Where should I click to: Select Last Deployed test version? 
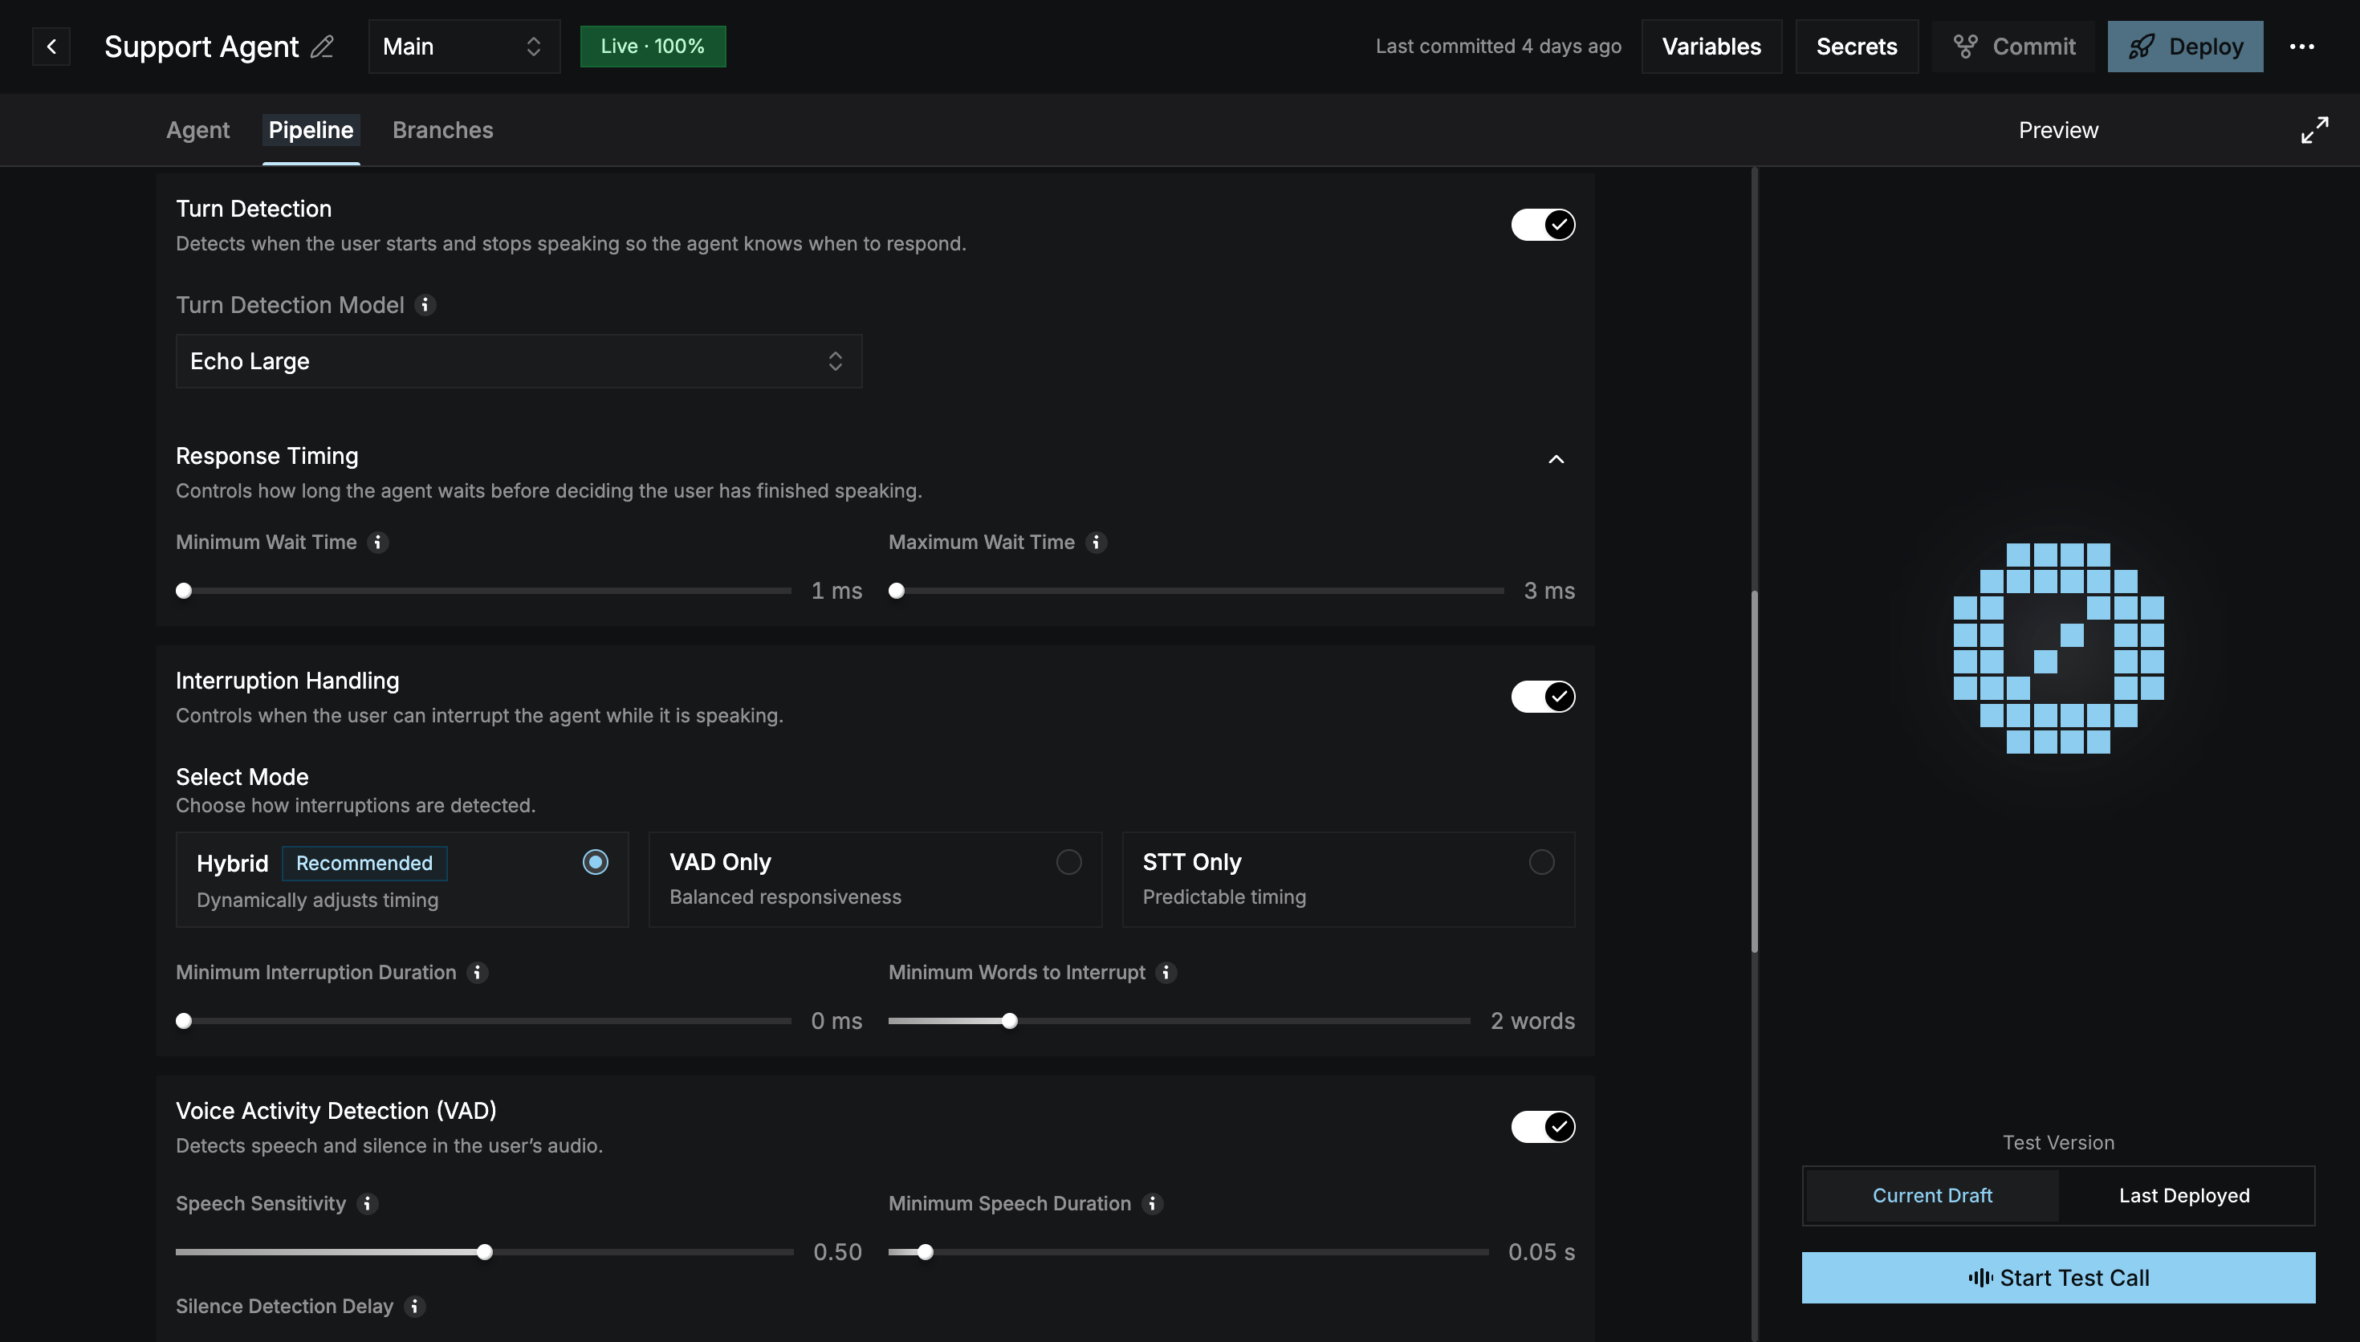click(x=2184, y=1195)
